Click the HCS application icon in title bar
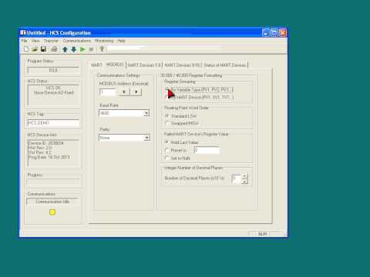The height and width of the screenshot is (277, 370). 23,32
